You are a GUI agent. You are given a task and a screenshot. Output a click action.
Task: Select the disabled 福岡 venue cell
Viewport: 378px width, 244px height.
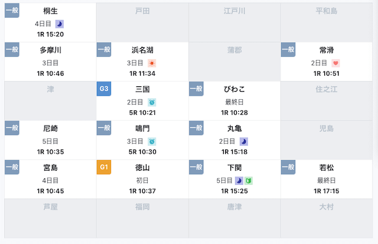pyautogui.click(x=142, y=219)
